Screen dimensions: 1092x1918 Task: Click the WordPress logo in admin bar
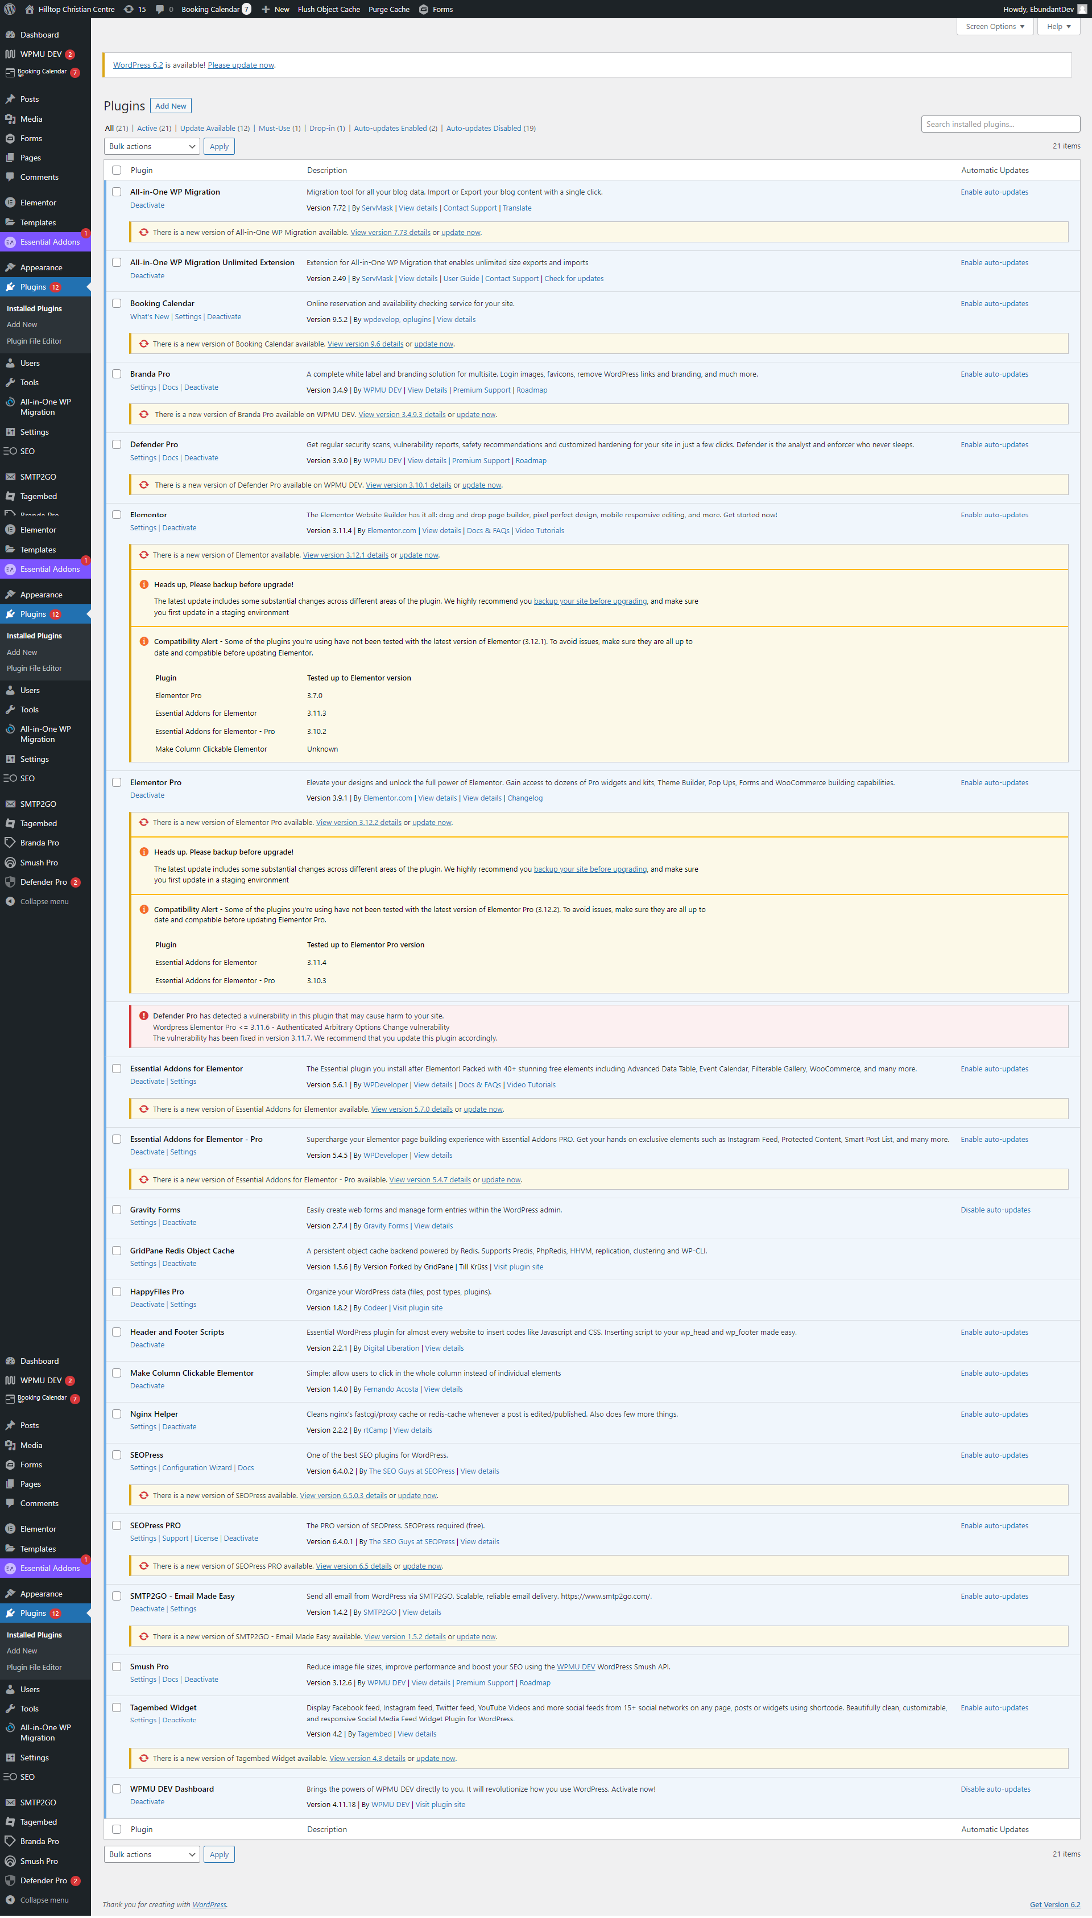click(10, 9)
